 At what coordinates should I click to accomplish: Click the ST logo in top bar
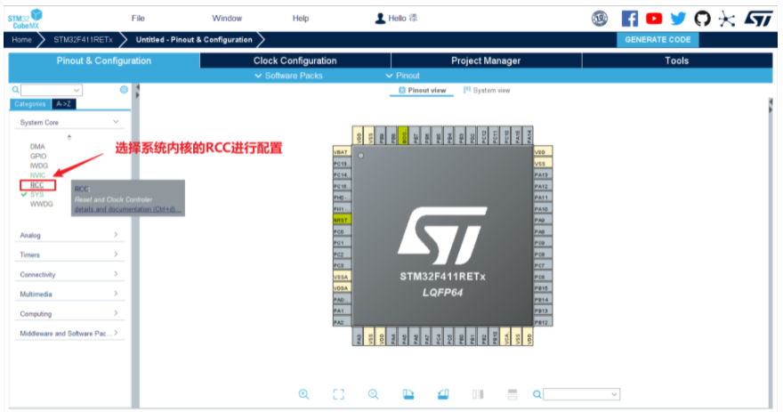(758, 19)
